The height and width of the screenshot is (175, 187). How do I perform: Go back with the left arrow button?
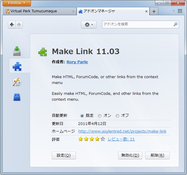pos(12,25)
